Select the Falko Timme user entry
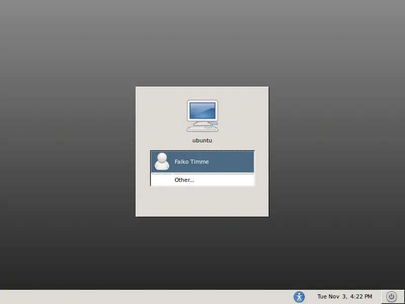This screenshot has height=304, width=405. [x=202, y=162]
